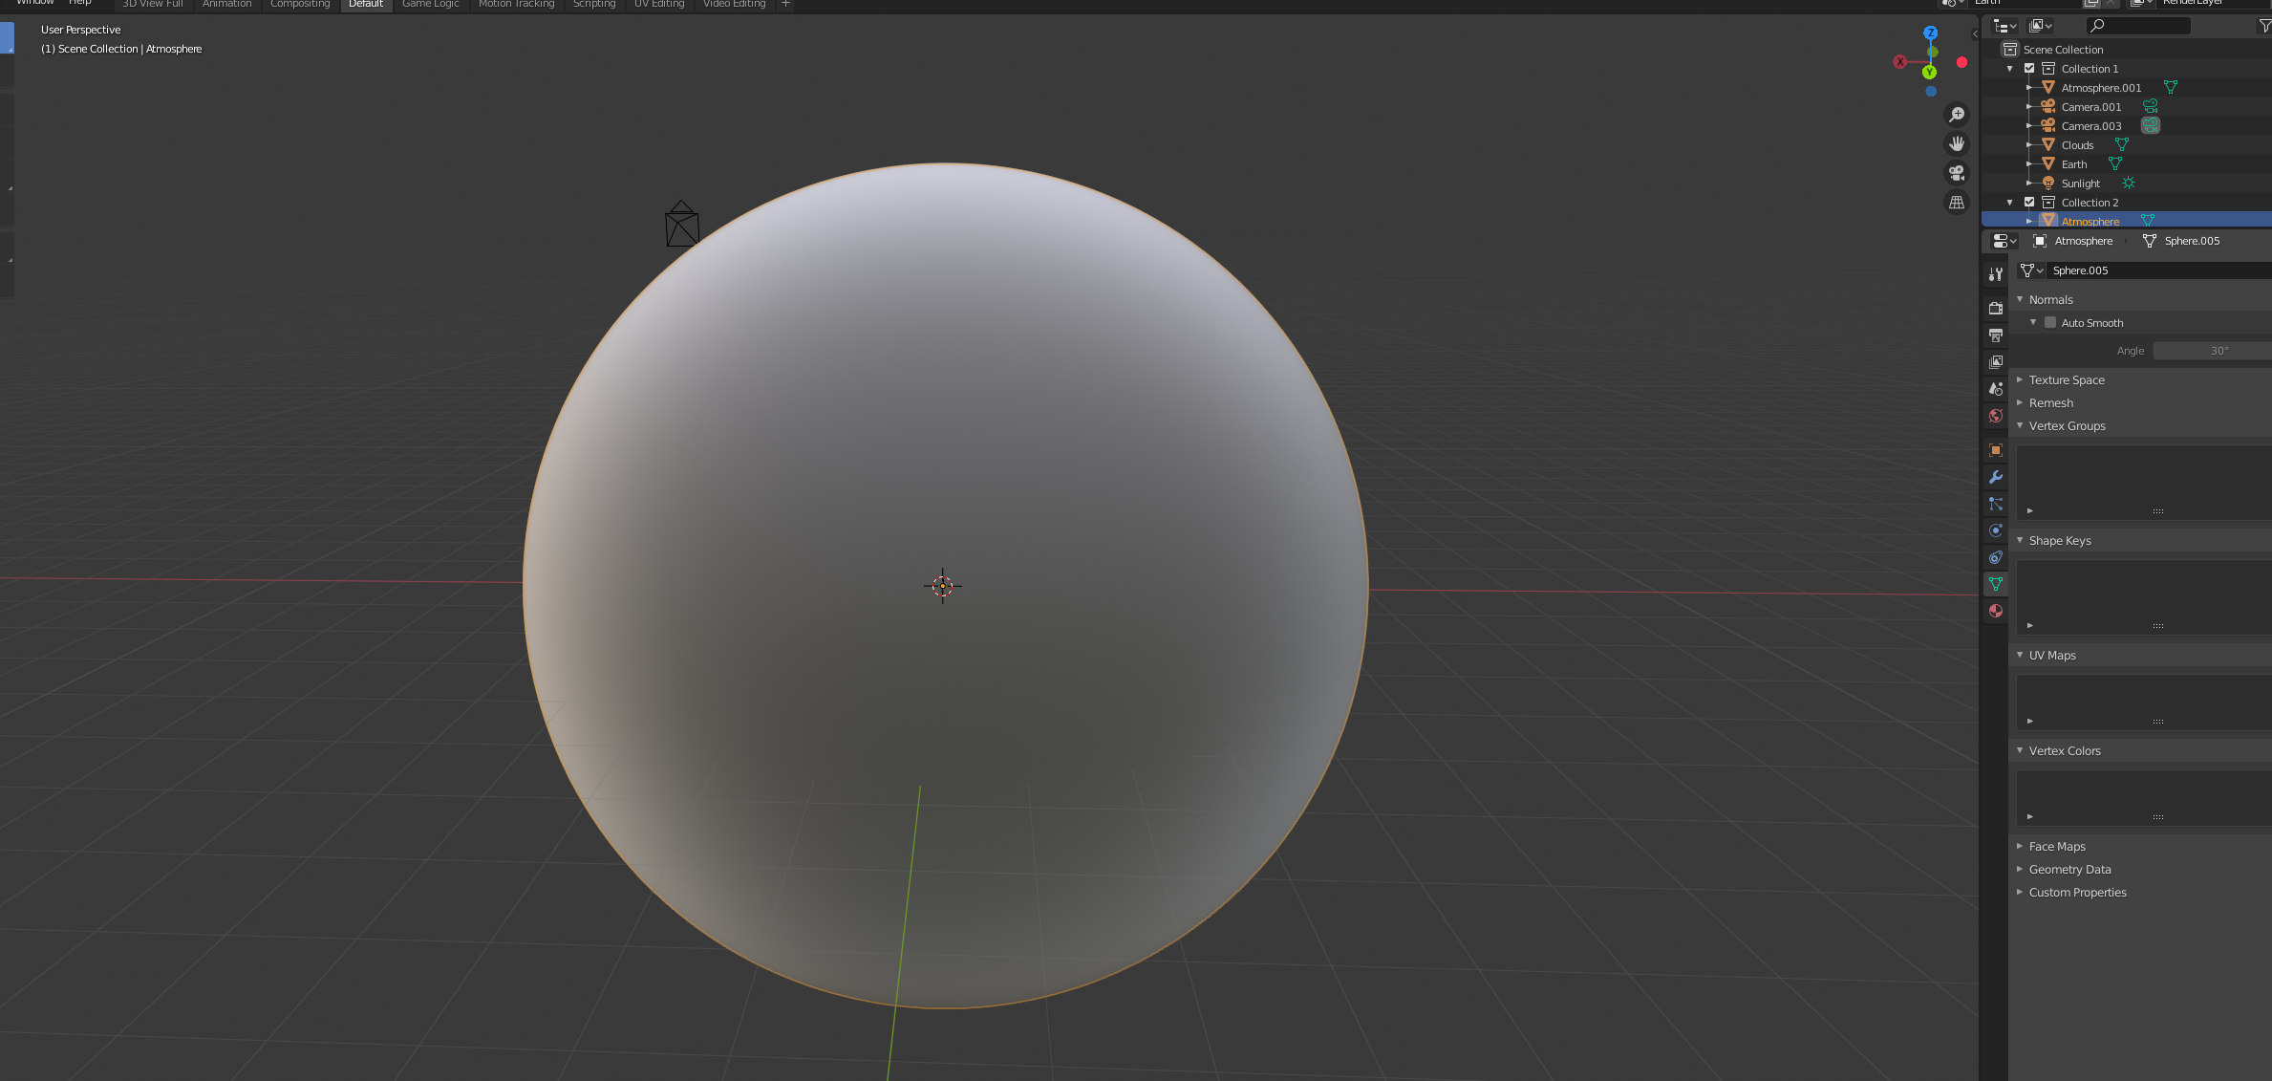2272x1081 pixels.
Task: Expand the Sunlight outliner row
Action: [2028, 183]
